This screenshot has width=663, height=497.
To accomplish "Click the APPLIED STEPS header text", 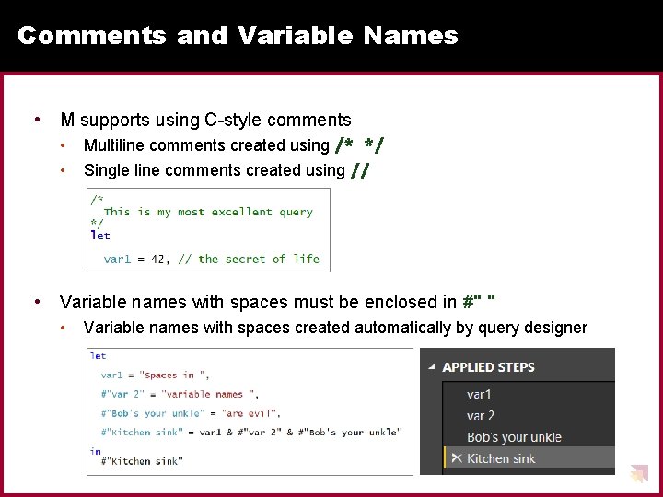I will click(x=488, y=367).
